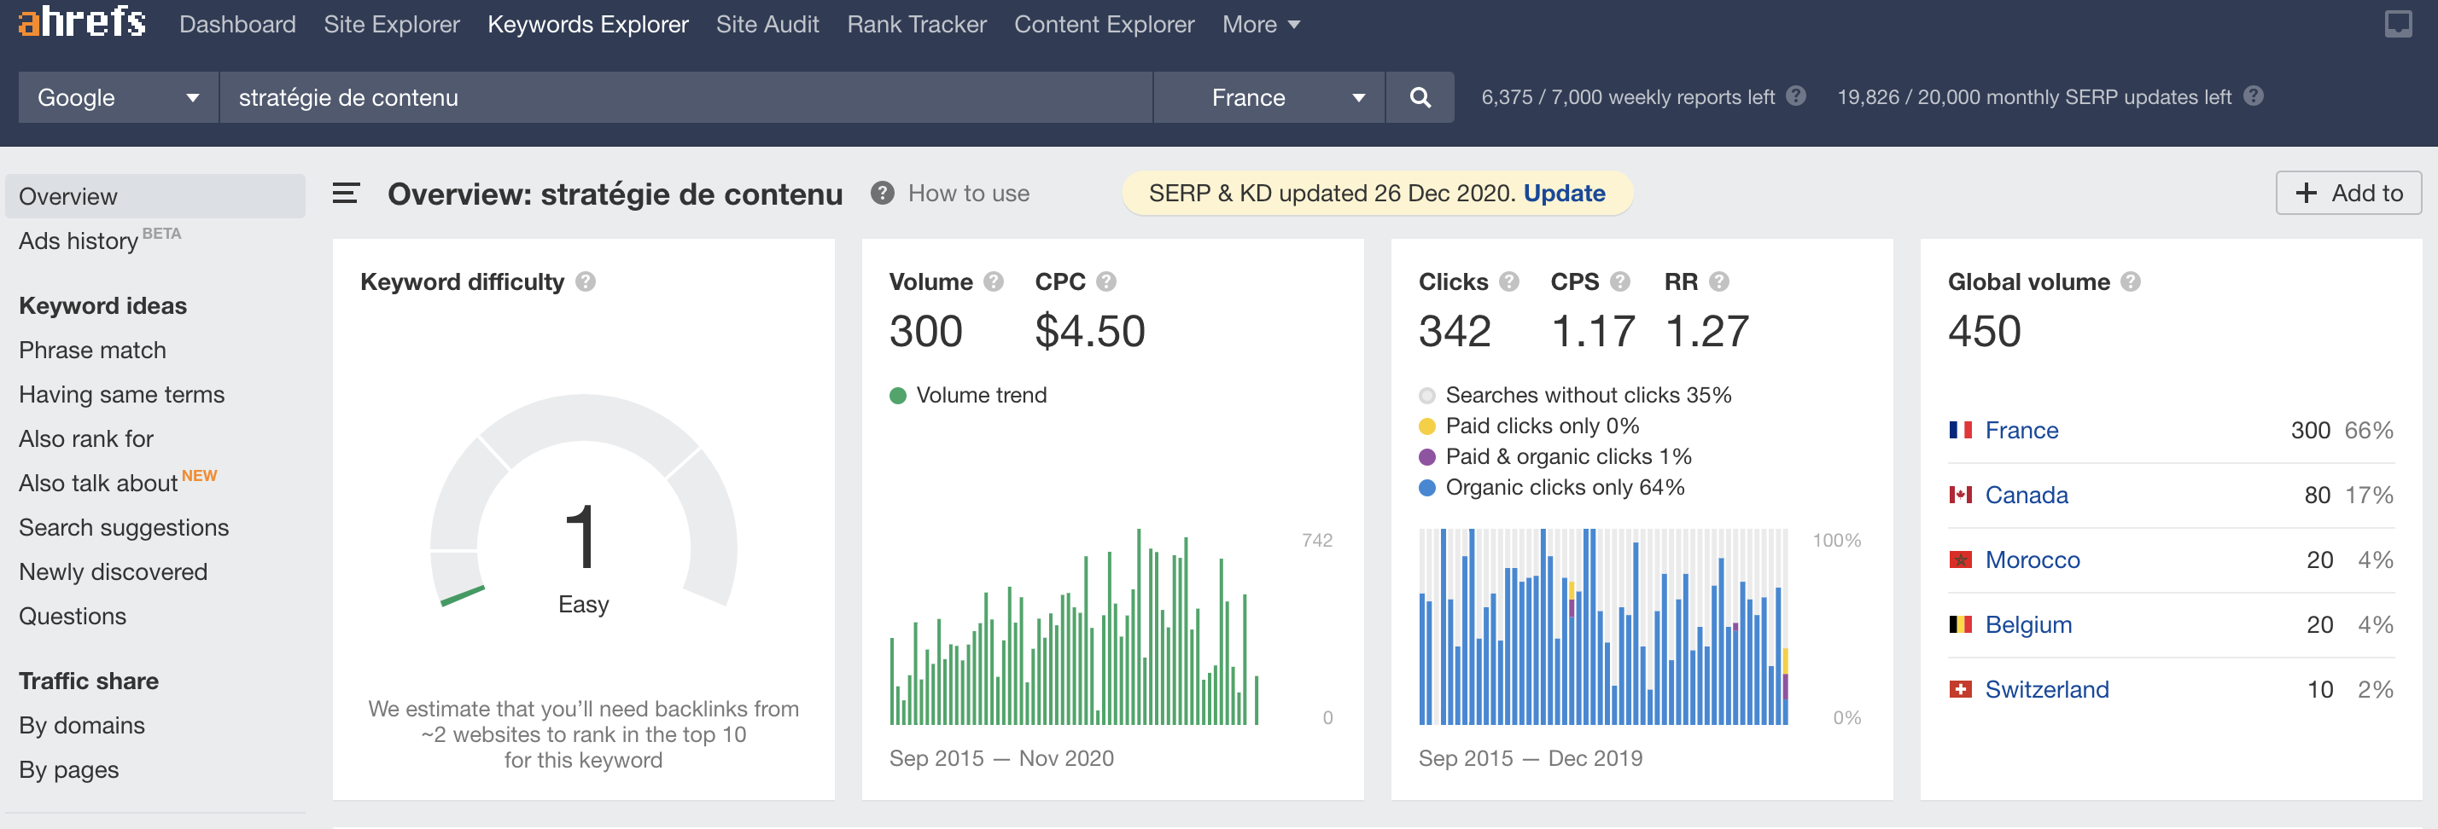
Task: Click the help icon next to CPS
Action: pos(1619,281)
